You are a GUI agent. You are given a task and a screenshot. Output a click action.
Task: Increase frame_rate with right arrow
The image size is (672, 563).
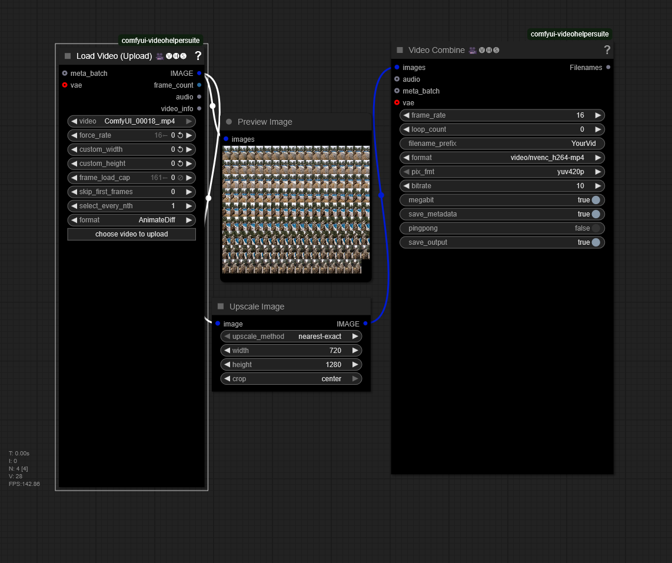[x=598, y=115]
